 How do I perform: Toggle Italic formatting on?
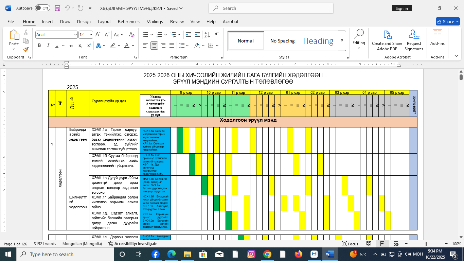tap(48, 46)
